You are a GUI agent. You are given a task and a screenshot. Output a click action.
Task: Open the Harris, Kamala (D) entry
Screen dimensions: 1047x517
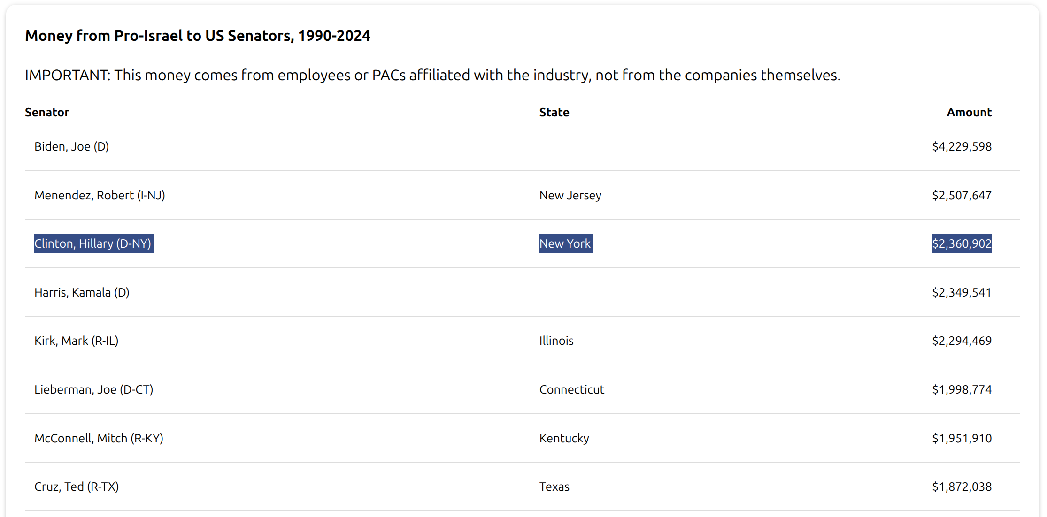(x=82, y=292)
